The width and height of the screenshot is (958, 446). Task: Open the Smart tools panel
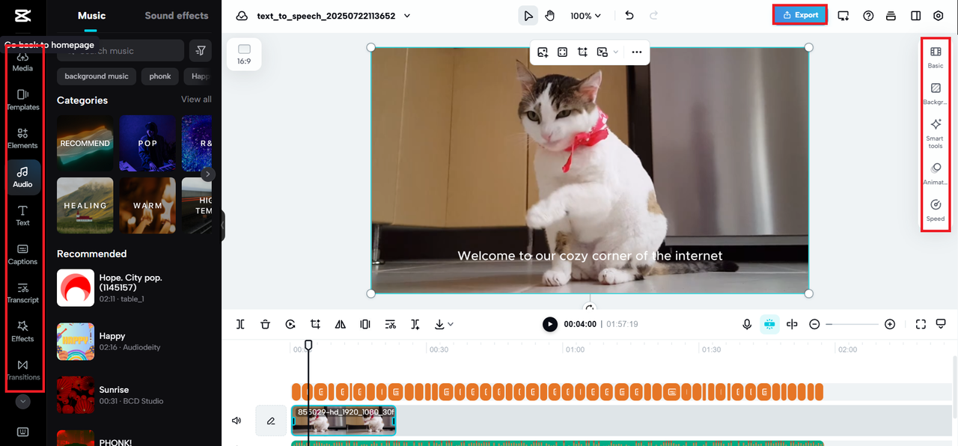[x=936, y=132]
